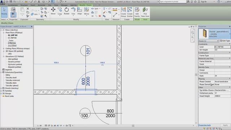Click the Move tool

(x=53, y=11)
